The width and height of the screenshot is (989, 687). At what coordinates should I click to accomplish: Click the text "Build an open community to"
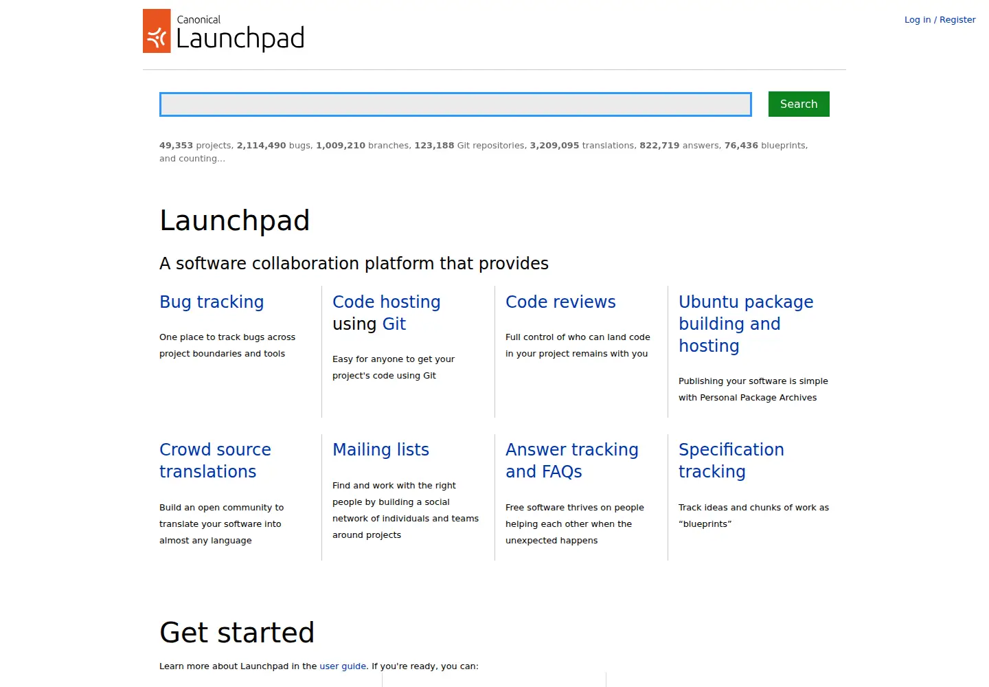pyautogui.click(x=221, y=508)
